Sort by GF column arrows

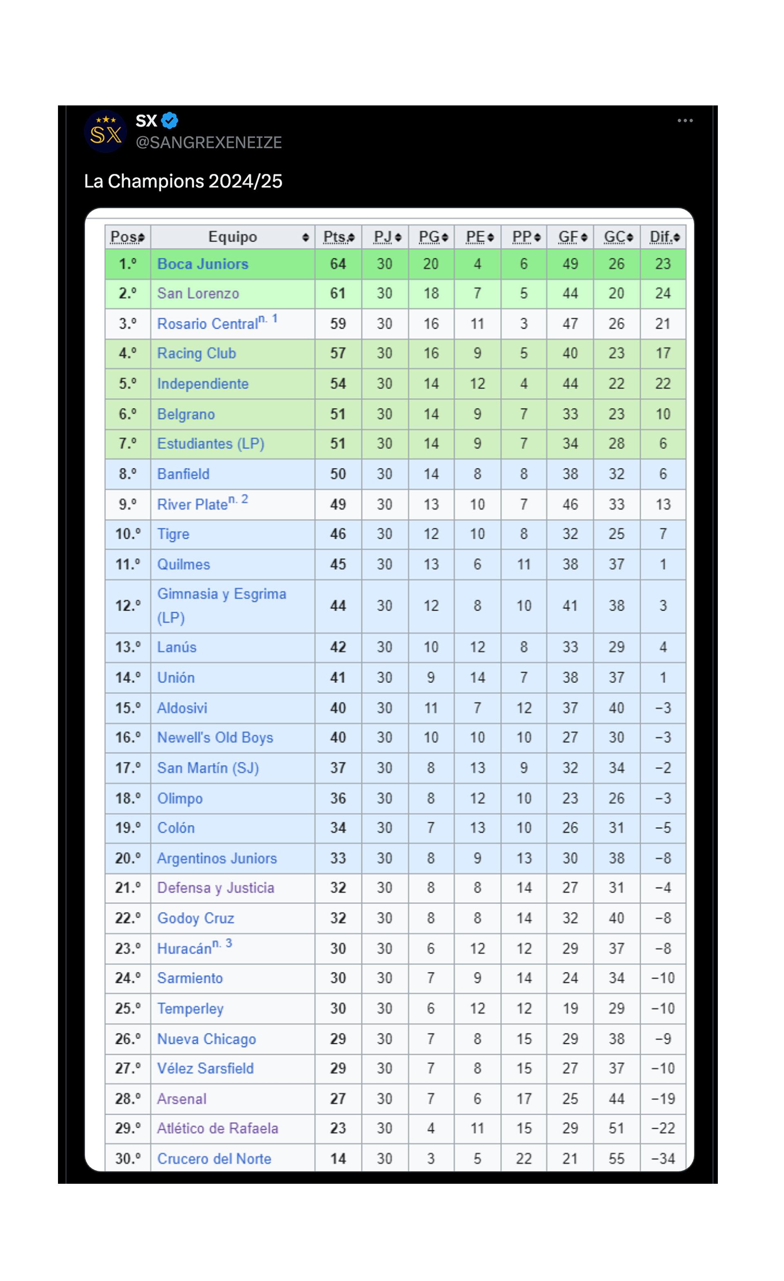point(584,238)
